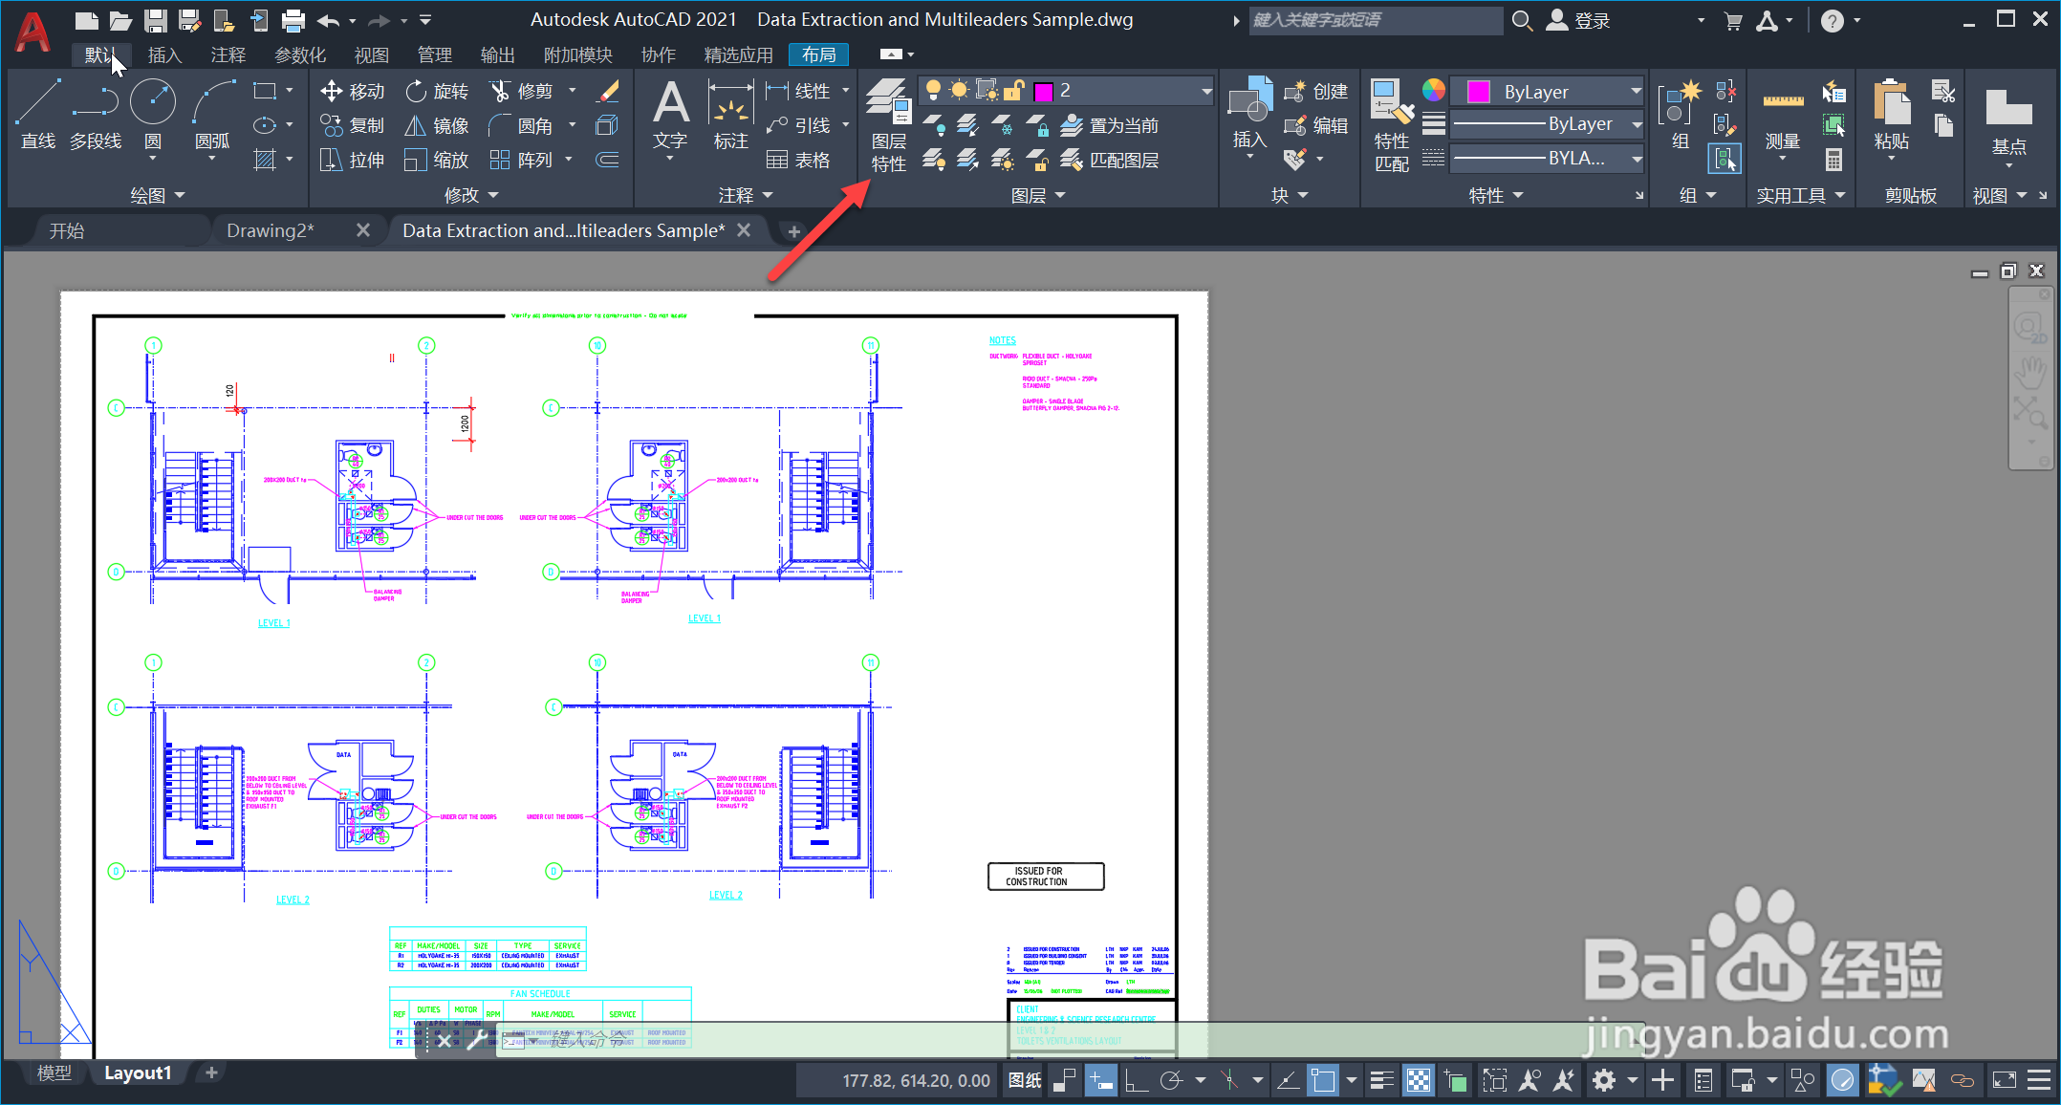Insert a 表格 (Table)
The height and width of the screenshot is (1105, 2061).
pyautogui.click(x=799, y=160)
